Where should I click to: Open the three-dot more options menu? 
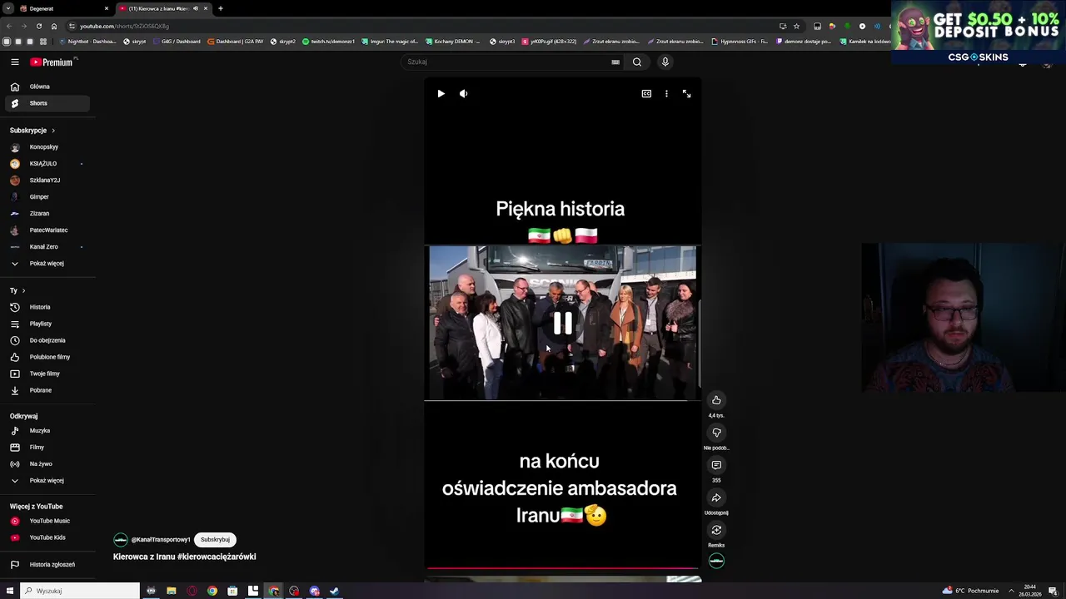(666, 94)
